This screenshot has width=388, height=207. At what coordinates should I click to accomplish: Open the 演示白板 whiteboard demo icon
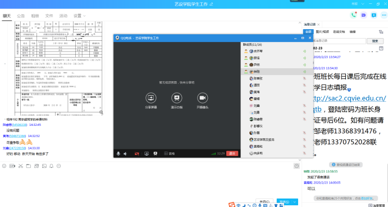coord(177,98)
